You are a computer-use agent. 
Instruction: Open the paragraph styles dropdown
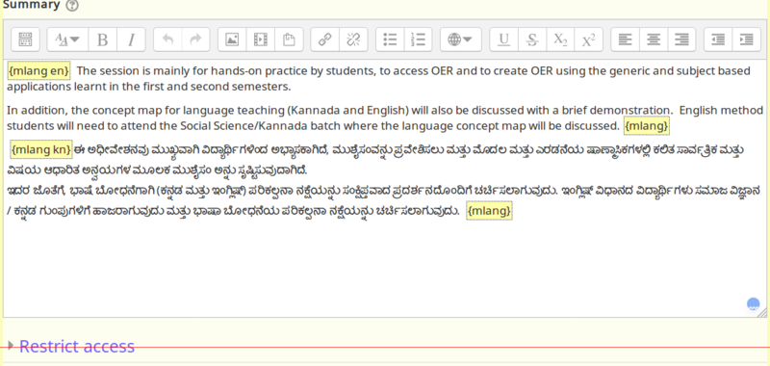(67, 39)
